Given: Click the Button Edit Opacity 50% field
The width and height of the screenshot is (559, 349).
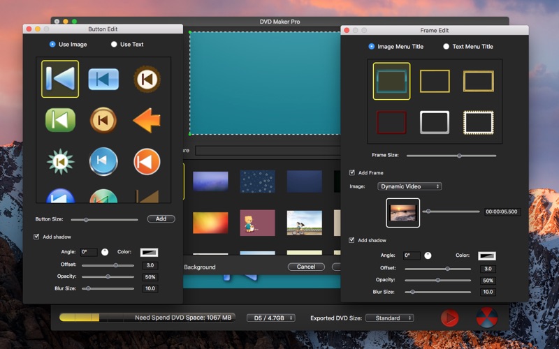Looking at the screenshot, I should (x=150, y=277).
